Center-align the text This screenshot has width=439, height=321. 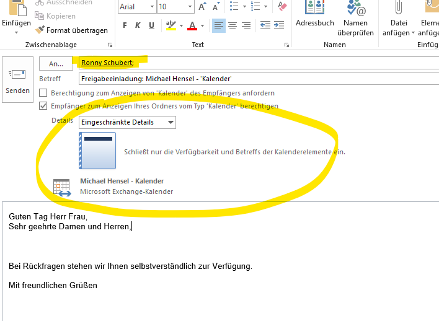click(x=233, y=25)
